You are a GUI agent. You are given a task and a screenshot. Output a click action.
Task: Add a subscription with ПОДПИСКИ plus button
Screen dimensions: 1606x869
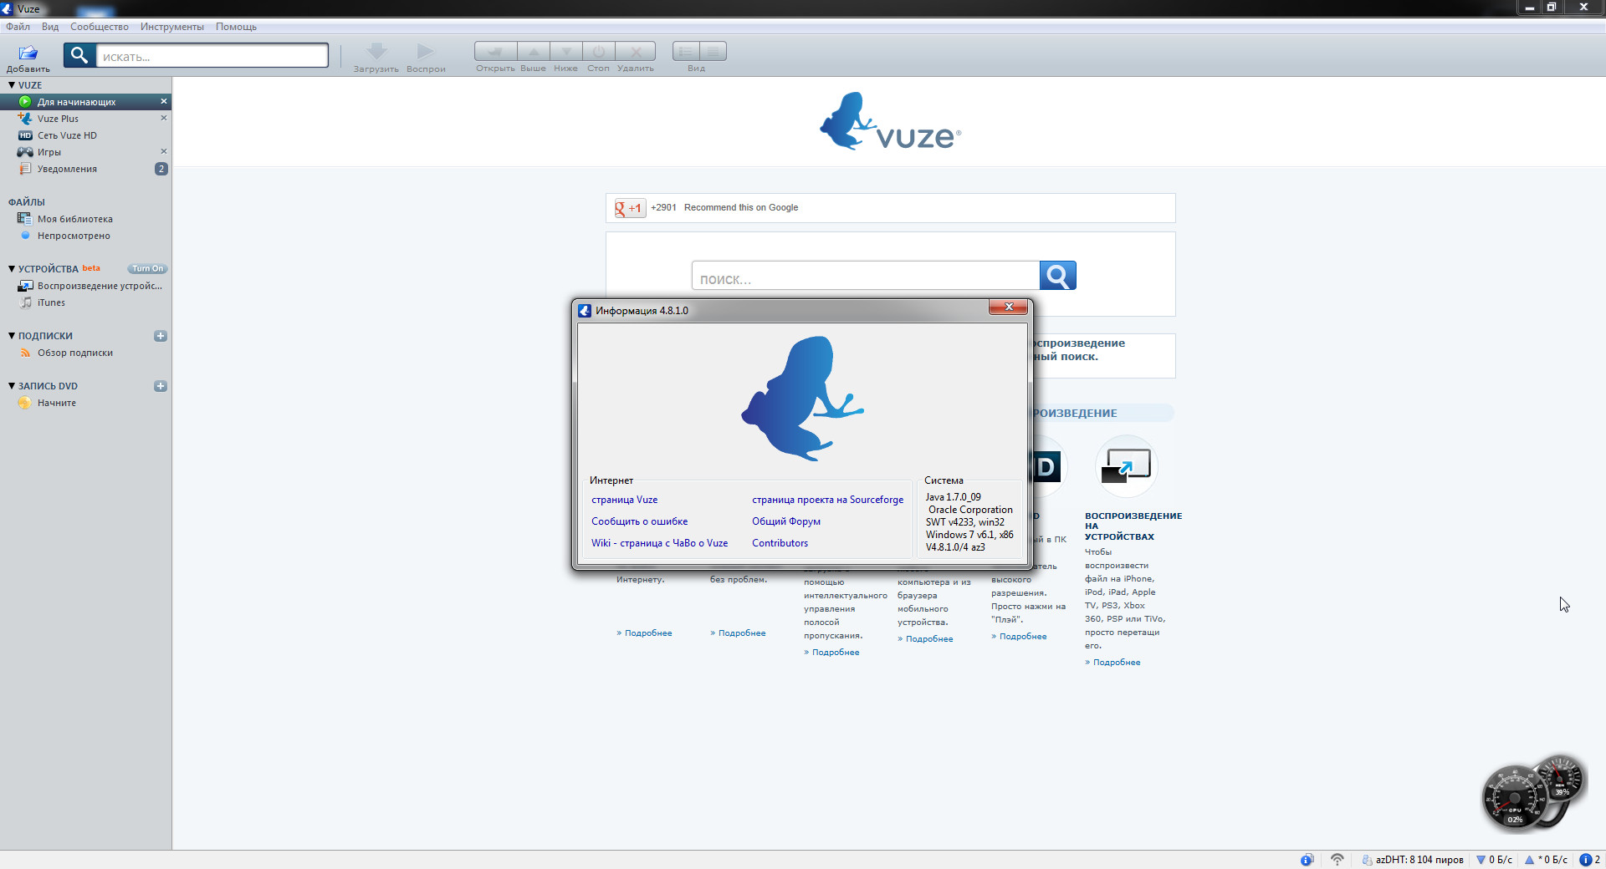161,336
